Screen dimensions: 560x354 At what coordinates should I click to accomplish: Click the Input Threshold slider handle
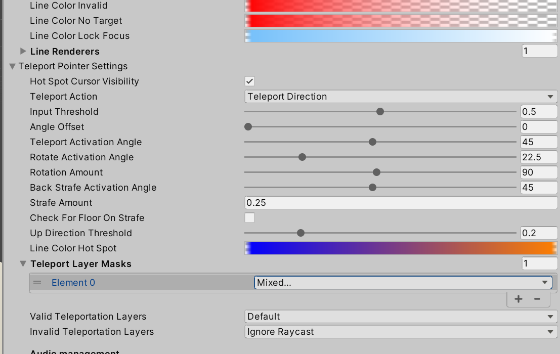tap(380, 111)
